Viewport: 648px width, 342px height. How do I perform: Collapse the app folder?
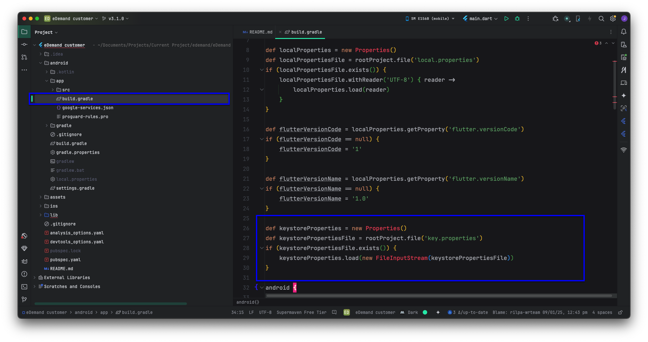click(47, 81)
